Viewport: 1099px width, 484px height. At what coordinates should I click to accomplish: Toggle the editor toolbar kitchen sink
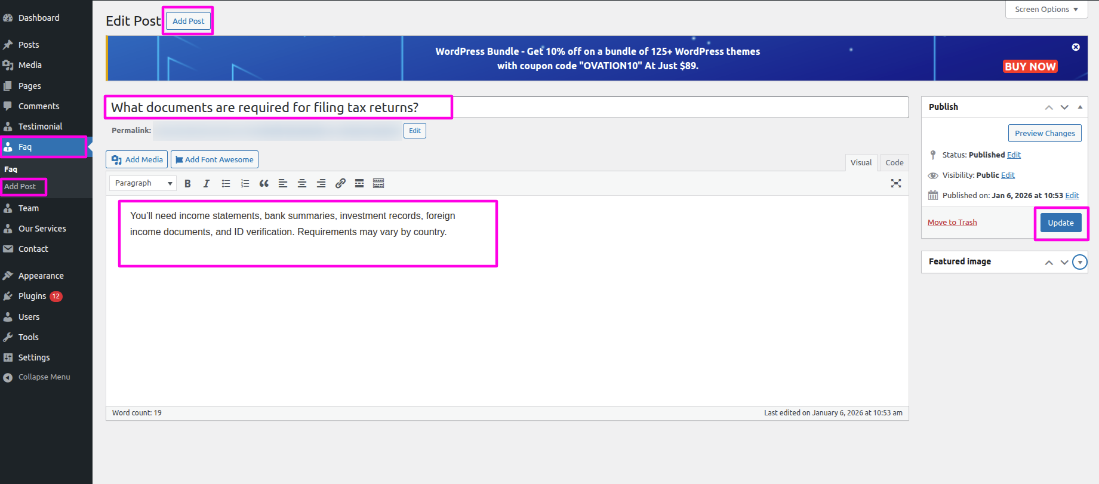(x=378, y=184)
